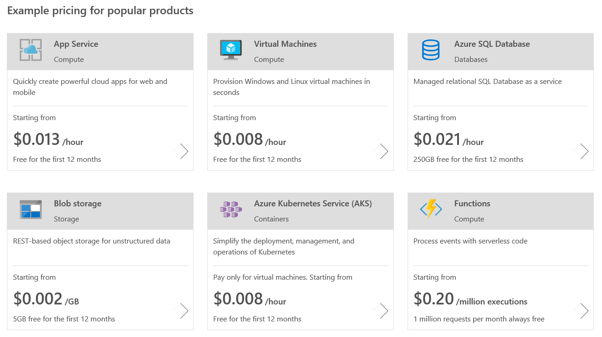Click the $0.002 /GB price

(x=46, y=299)
